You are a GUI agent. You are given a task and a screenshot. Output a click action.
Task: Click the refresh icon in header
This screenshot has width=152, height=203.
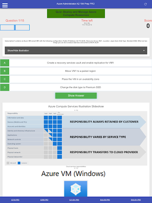tap(145, 4)
